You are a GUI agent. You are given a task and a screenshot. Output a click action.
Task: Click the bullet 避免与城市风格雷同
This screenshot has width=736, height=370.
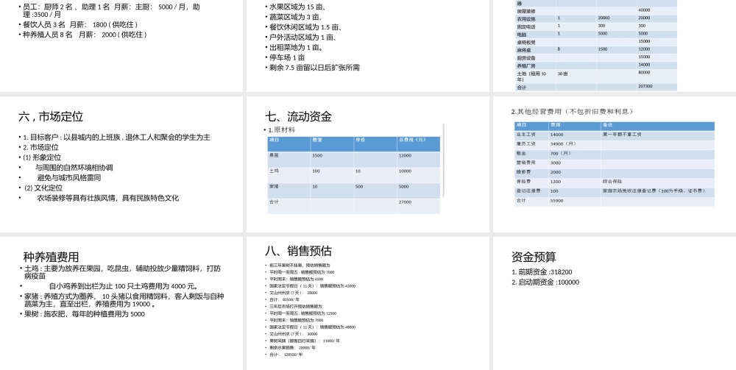click(x=69, y=178)
